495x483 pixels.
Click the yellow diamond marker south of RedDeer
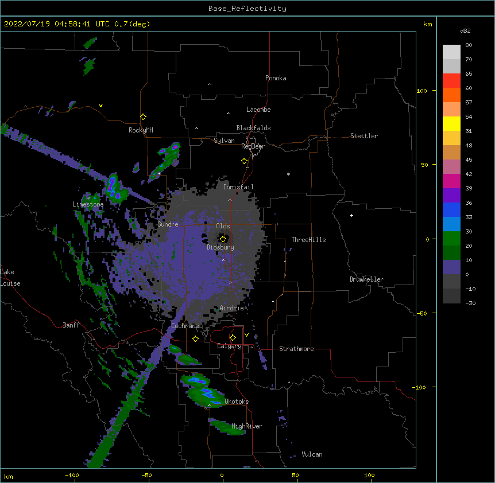245,161
